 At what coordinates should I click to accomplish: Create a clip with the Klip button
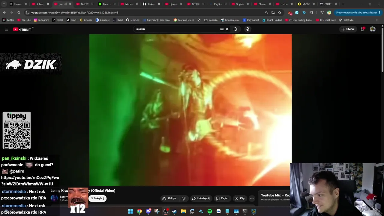(239, 198)
